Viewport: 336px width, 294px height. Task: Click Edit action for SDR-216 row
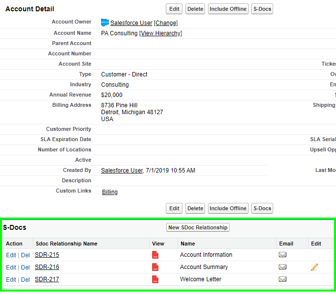tap(11, 268)
